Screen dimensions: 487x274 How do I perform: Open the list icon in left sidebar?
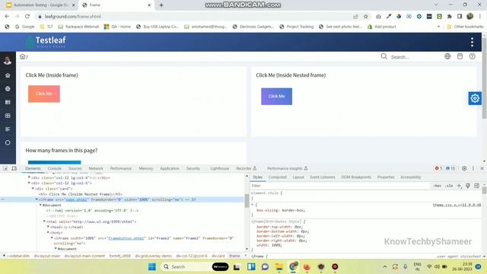point(8,129)
